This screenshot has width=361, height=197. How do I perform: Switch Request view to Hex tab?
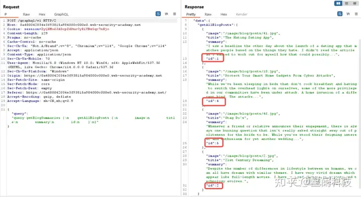(42, 14)
